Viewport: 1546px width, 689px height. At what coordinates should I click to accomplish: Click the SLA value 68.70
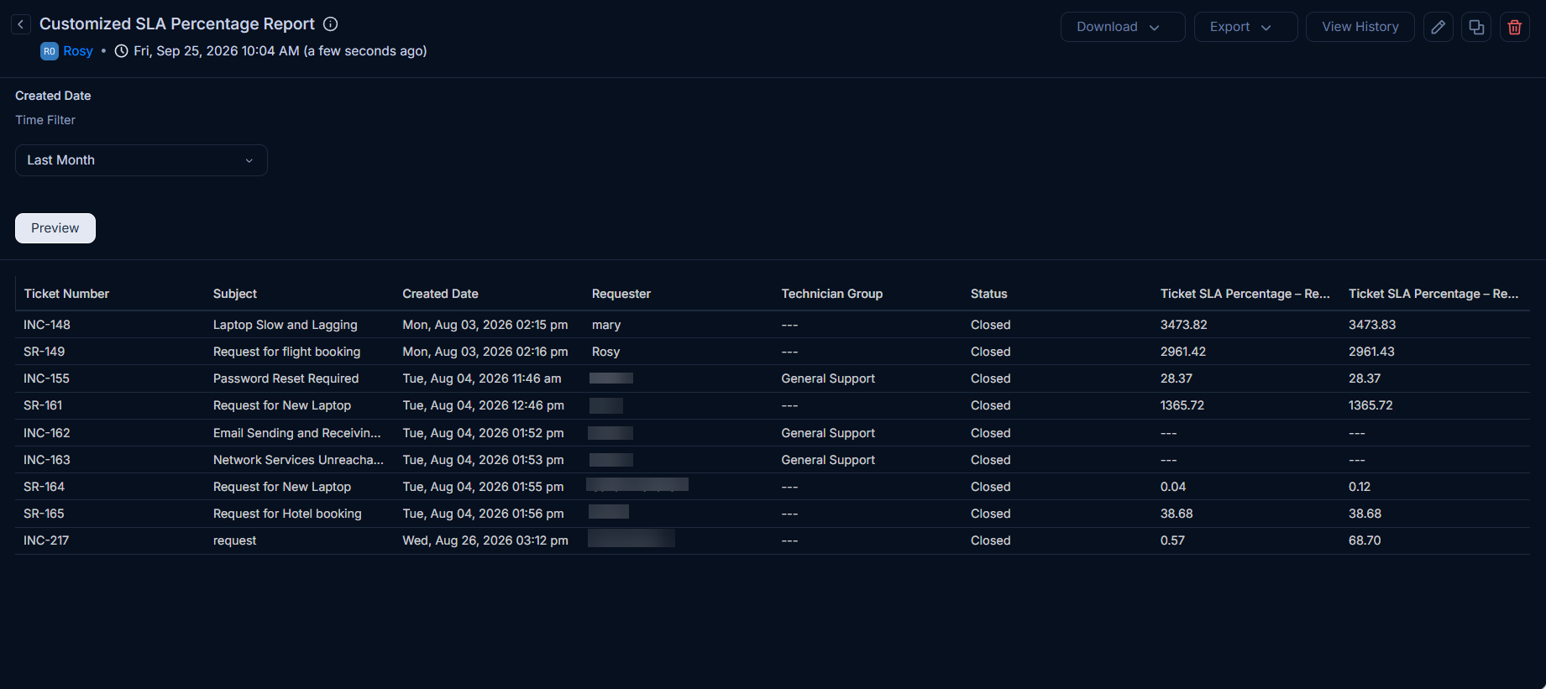1365,540
